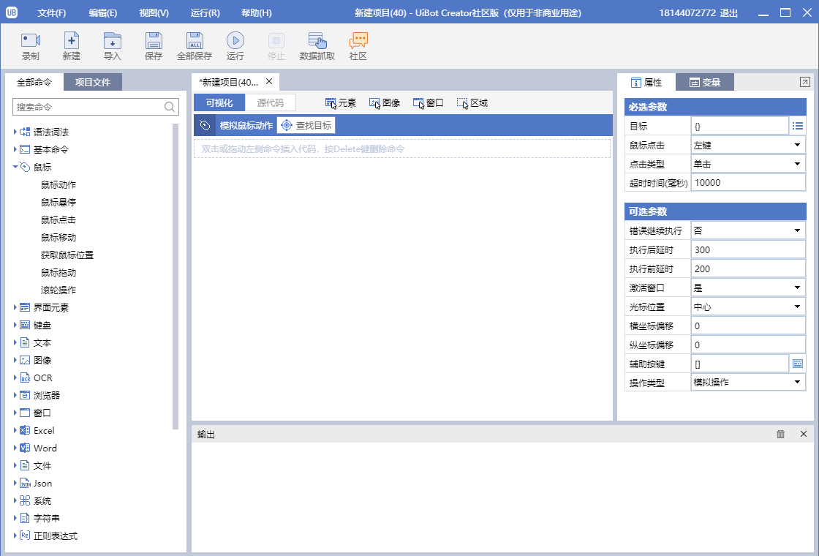
Task: Click the 导入 import icon
Action: click(113, 40)
